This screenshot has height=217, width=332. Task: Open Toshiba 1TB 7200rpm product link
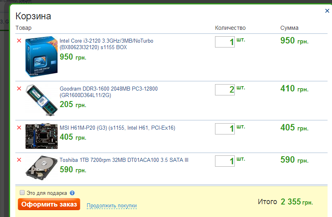click(x=124, y=160)
